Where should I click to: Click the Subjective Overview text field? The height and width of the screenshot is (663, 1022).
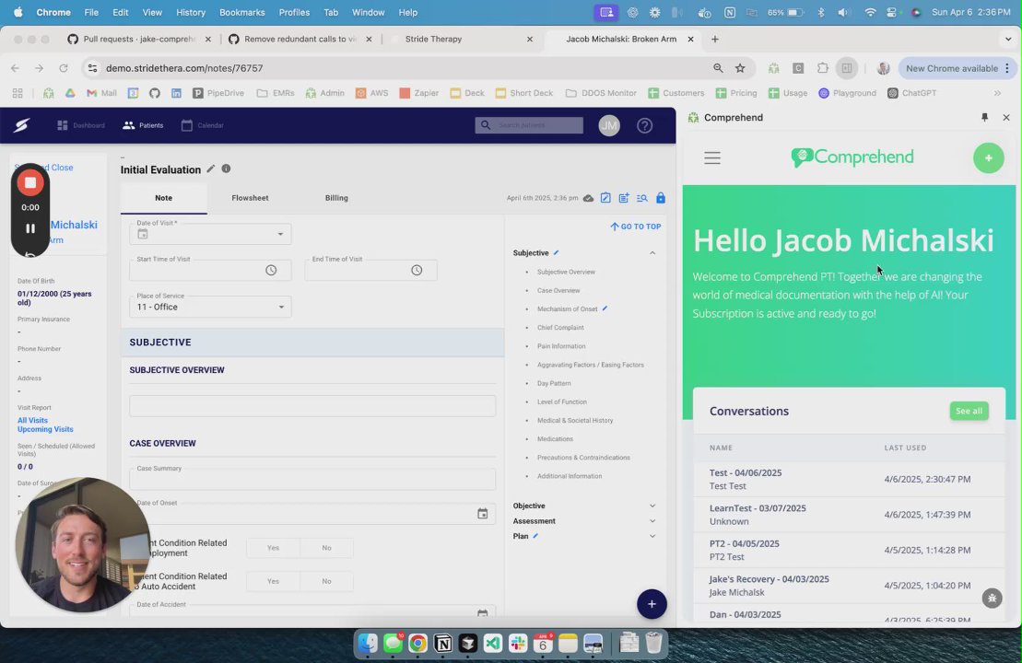(312, 406)
